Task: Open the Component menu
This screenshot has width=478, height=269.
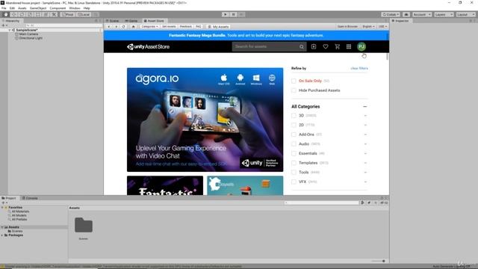Action: 58,8
